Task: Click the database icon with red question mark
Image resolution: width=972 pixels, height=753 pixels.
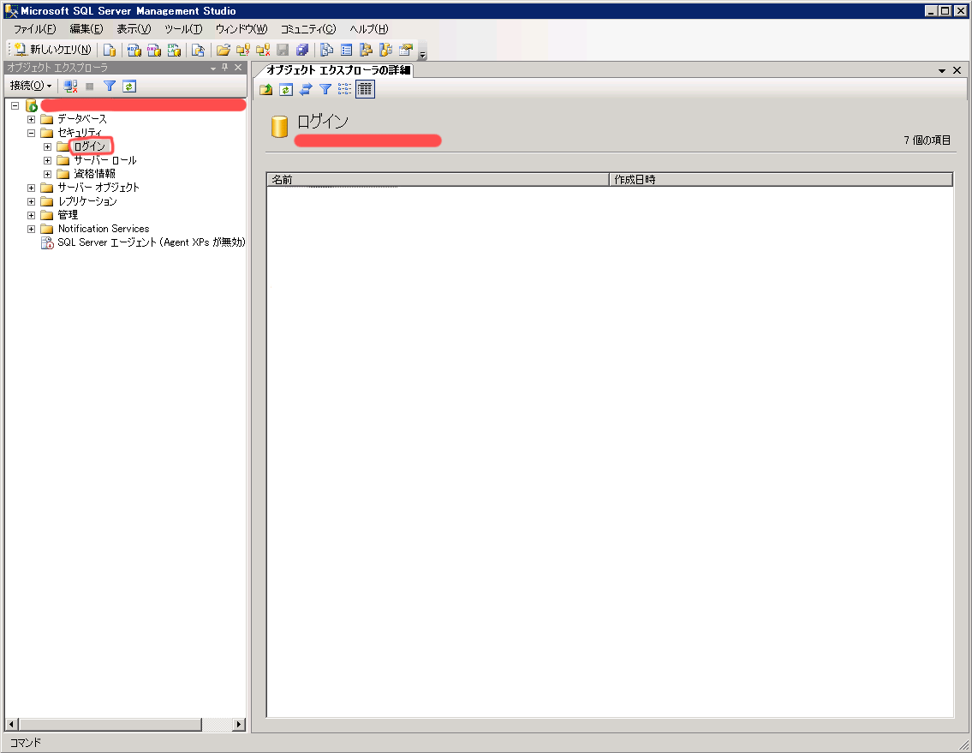Action: coord(243,50)
